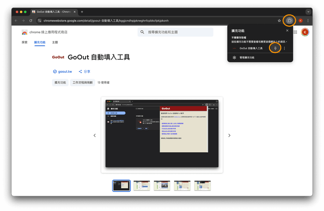
Task: Click the 擴充功能 category chip
Action: tap(60, 83)
